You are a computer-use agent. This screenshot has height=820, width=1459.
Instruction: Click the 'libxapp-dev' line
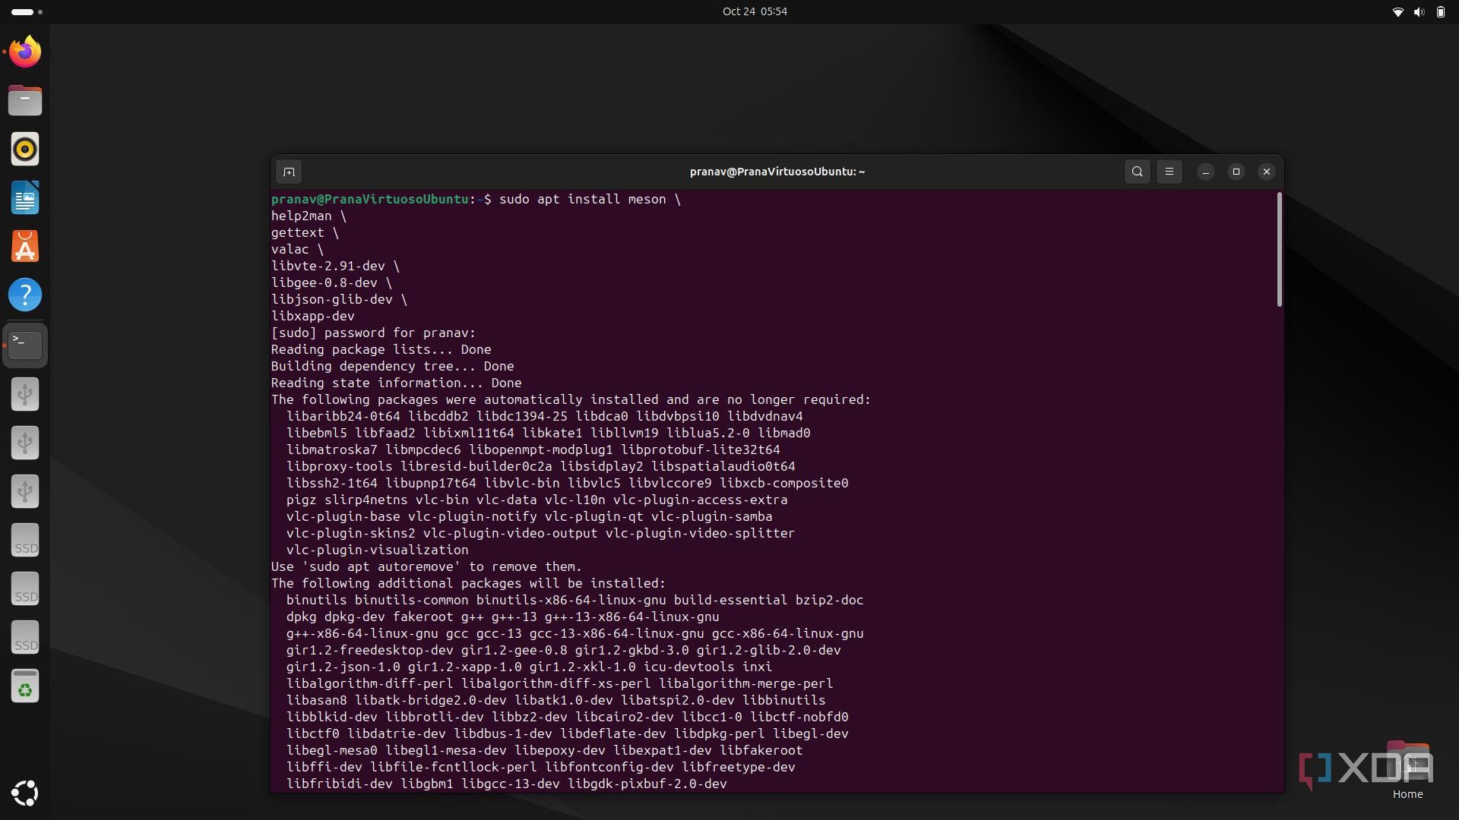pyautogui.click(x=313, y=316)
